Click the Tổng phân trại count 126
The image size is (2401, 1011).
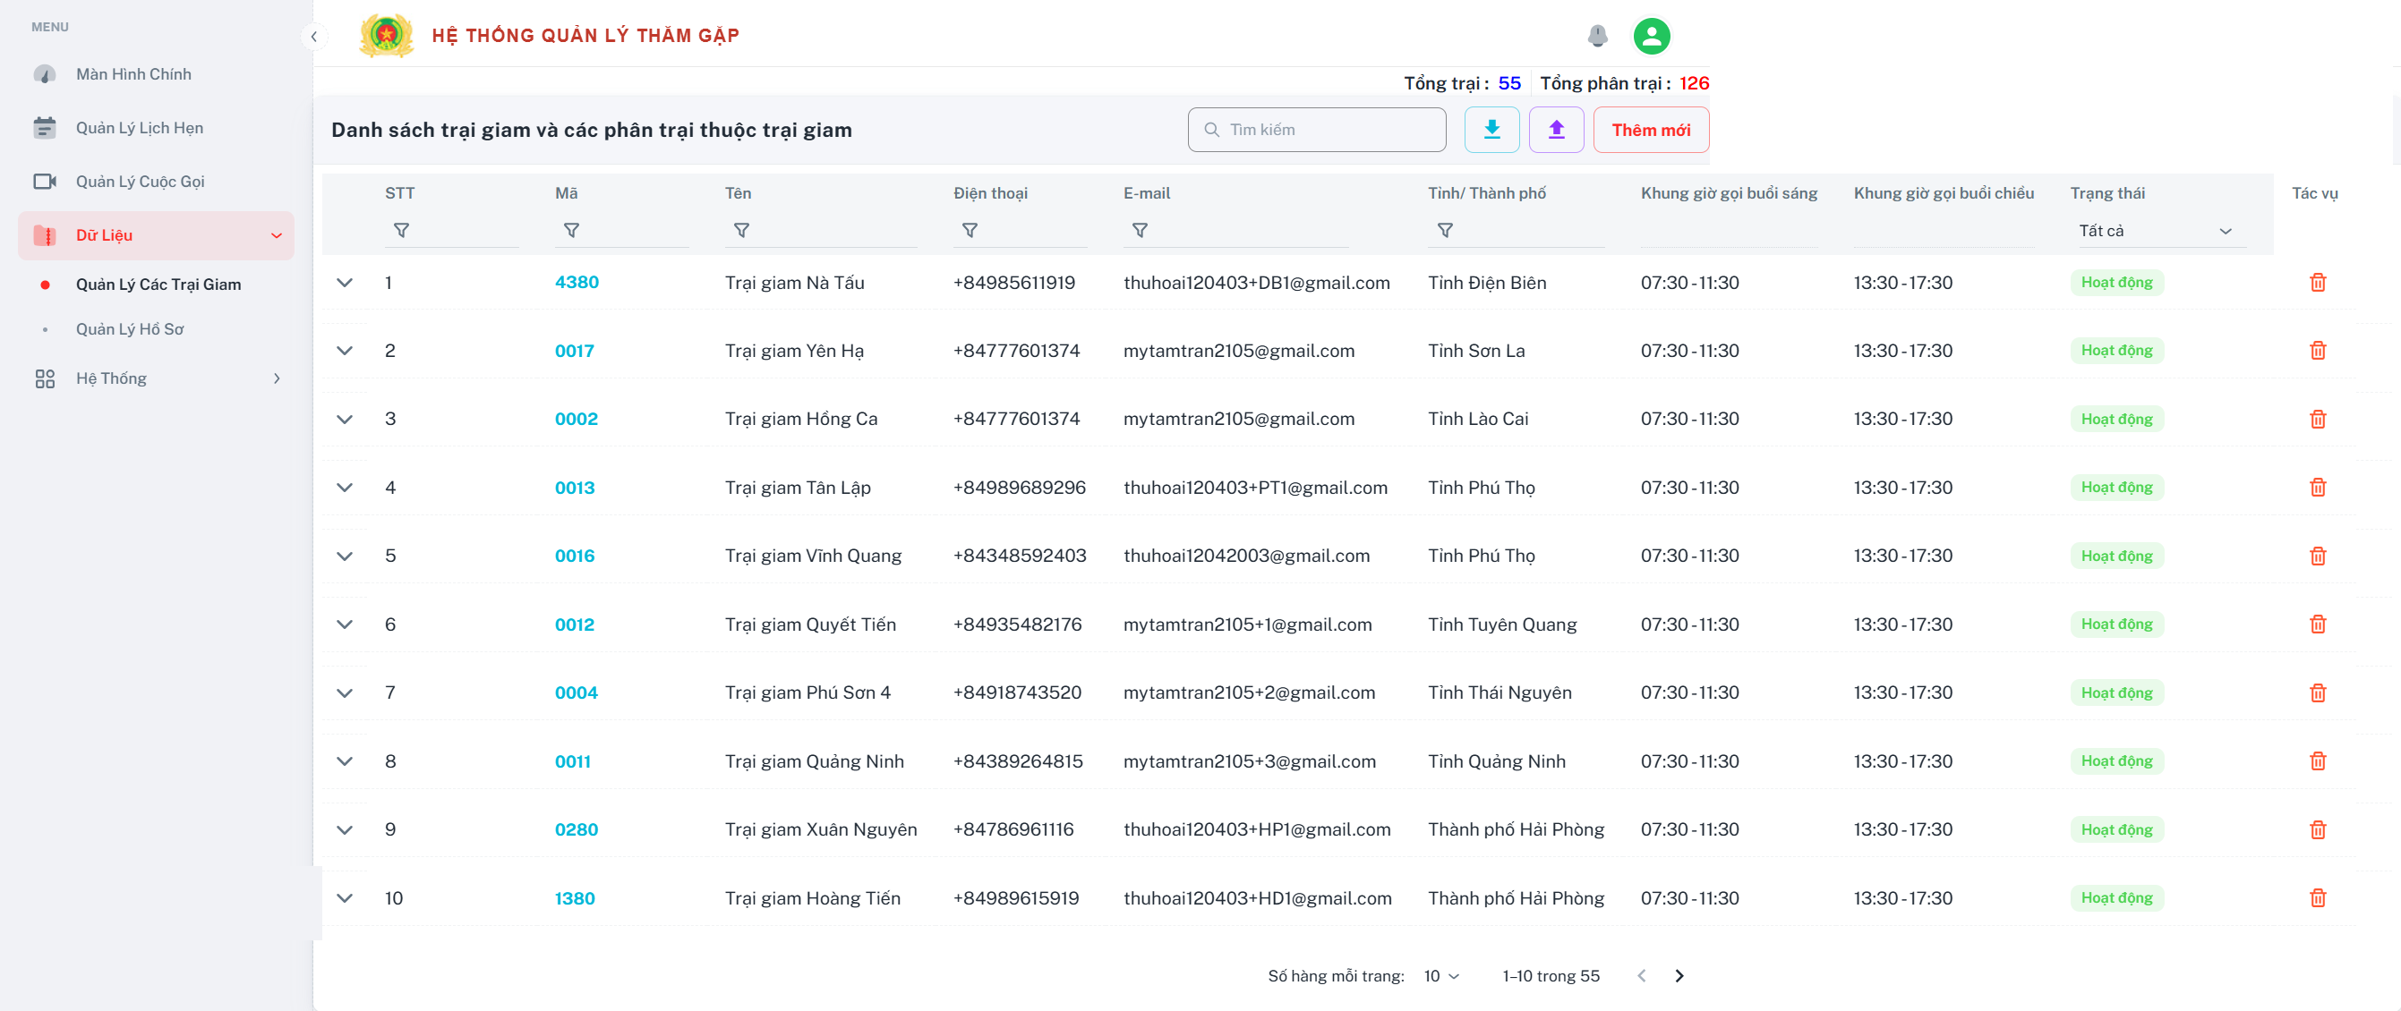coord(1694,83)
